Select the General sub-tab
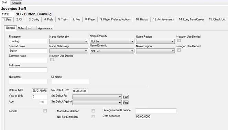Image resolution: width=228 pixels, height=130 pixels. pos(10,28)
